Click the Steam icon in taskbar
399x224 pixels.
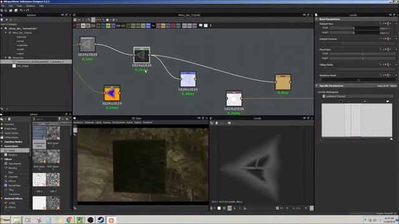pos(101,220)
